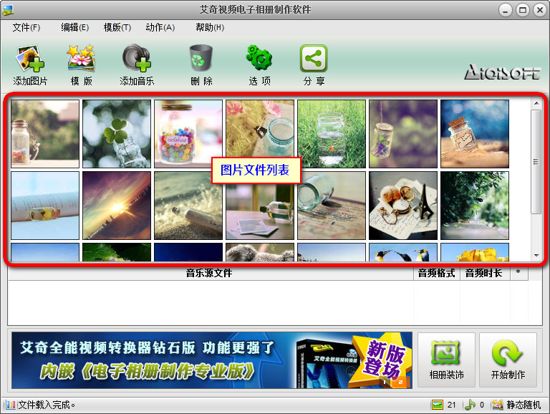Screen dimensions: 550x414
Task: Click the picture count icon in status bar
Action: point(437,405)
